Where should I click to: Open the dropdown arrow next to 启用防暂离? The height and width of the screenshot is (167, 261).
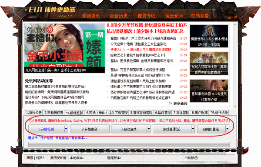point(227,129)
